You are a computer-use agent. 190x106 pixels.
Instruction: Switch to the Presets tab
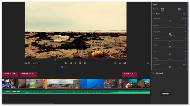pyautogui.click(x=156, y=9)
